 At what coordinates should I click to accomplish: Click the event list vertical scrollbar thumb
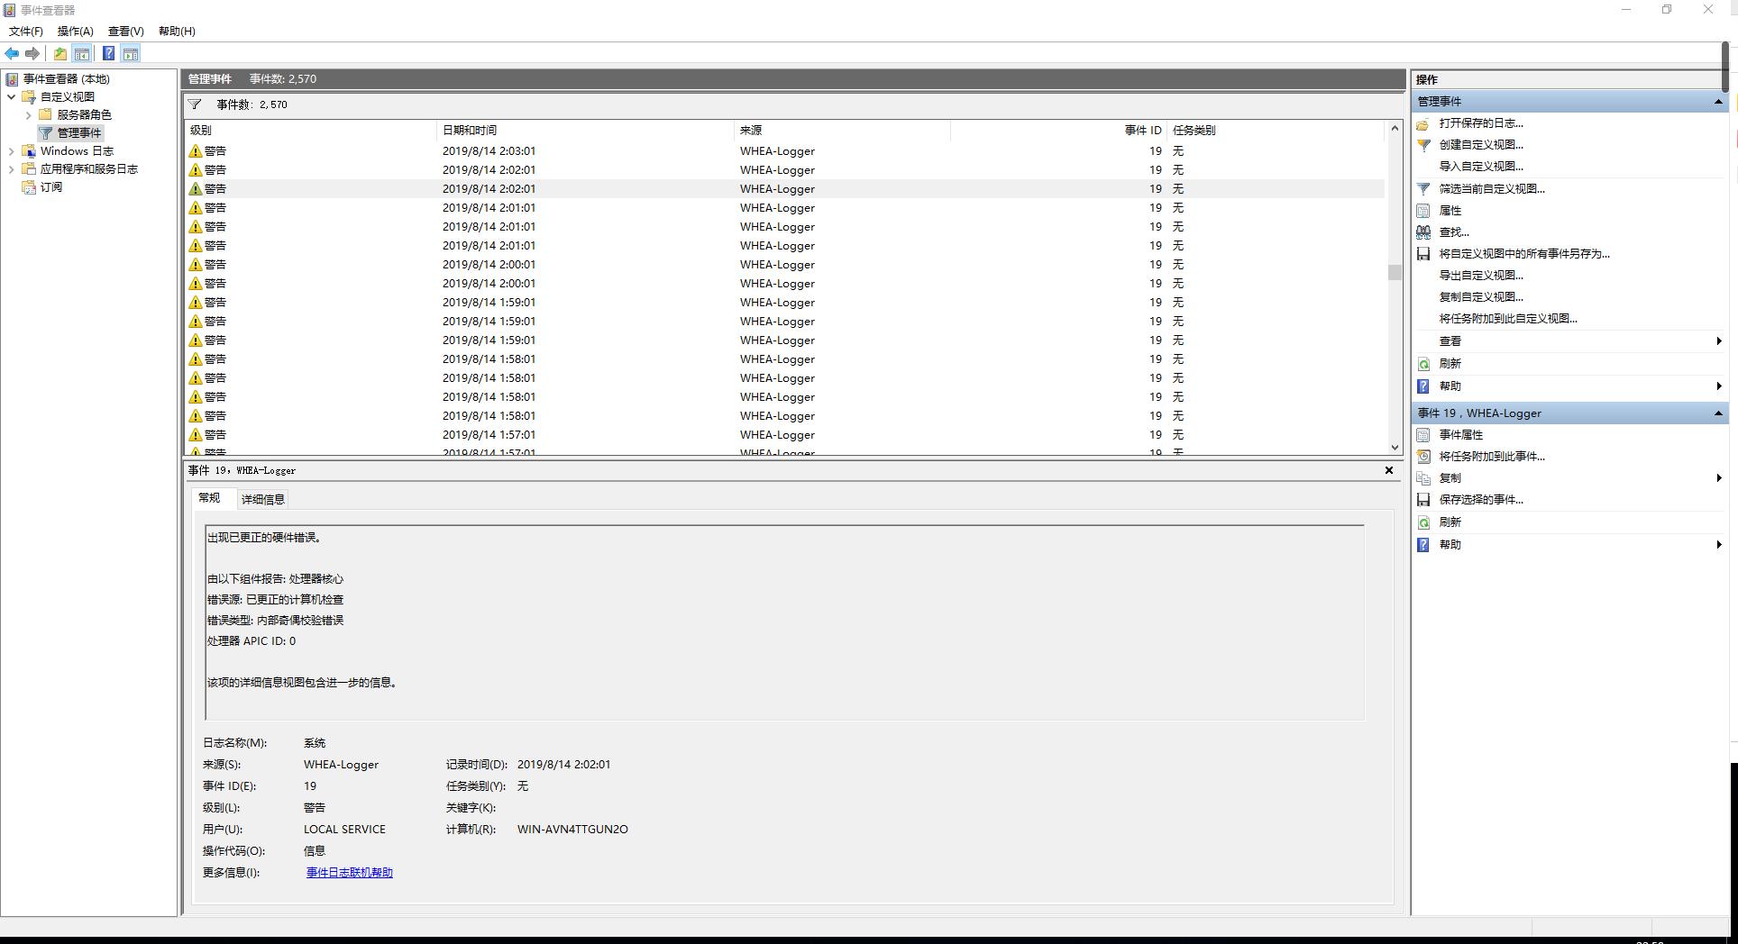[x=1395, y=272]
